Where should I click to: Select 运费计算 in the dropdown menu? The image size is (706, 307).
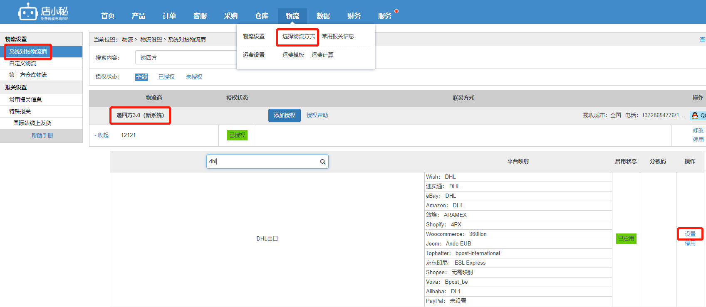pos(322,55)
